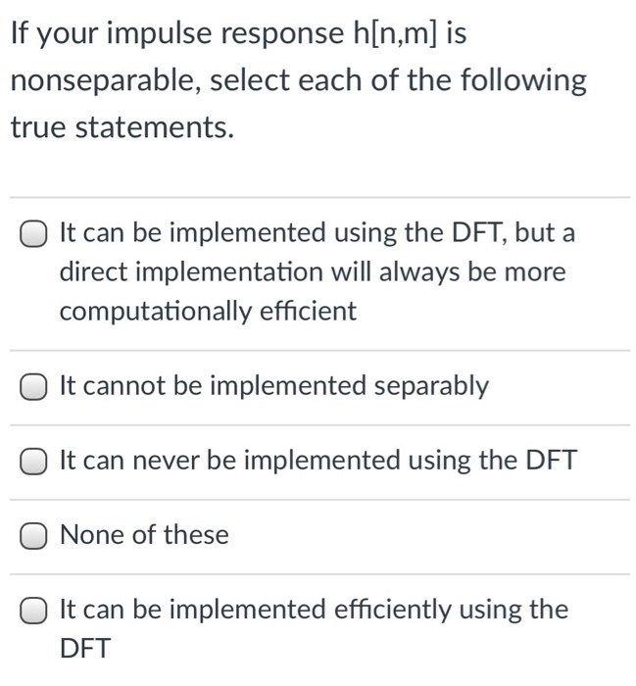Click the standalone 'DFT' word on last line
The image size is (636, 686).
[x=85, y=649]
